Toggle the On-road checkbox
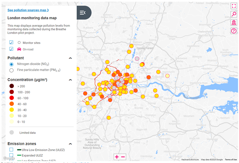The image size is (239, 163). coord(11,49)
